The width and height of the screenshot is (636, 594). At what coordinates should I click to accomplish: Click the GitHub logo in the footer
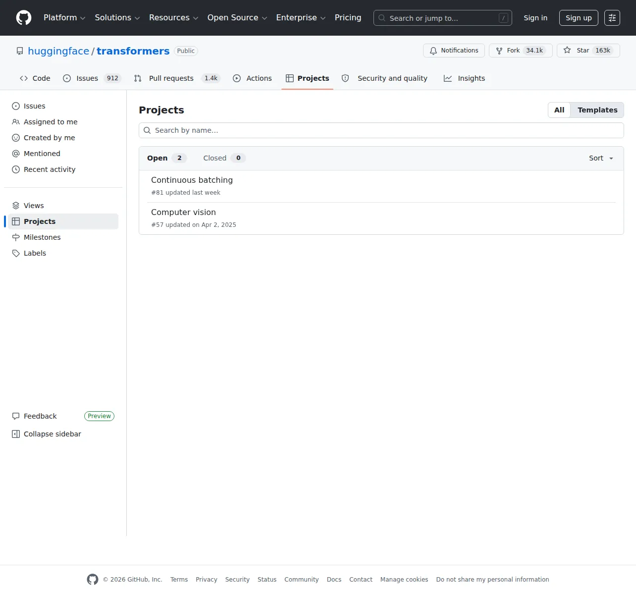93,579
